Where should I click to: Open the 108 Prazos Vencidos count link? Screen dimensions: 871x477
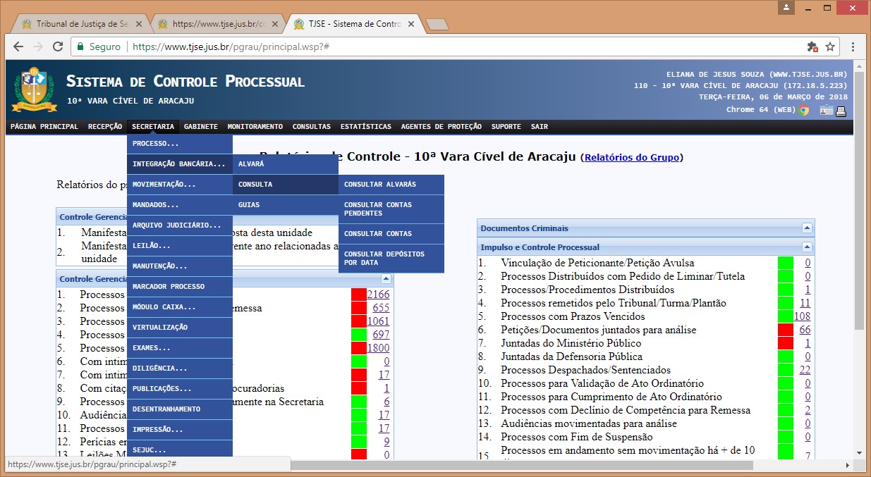pyautogui.click(x=802, y=316)
